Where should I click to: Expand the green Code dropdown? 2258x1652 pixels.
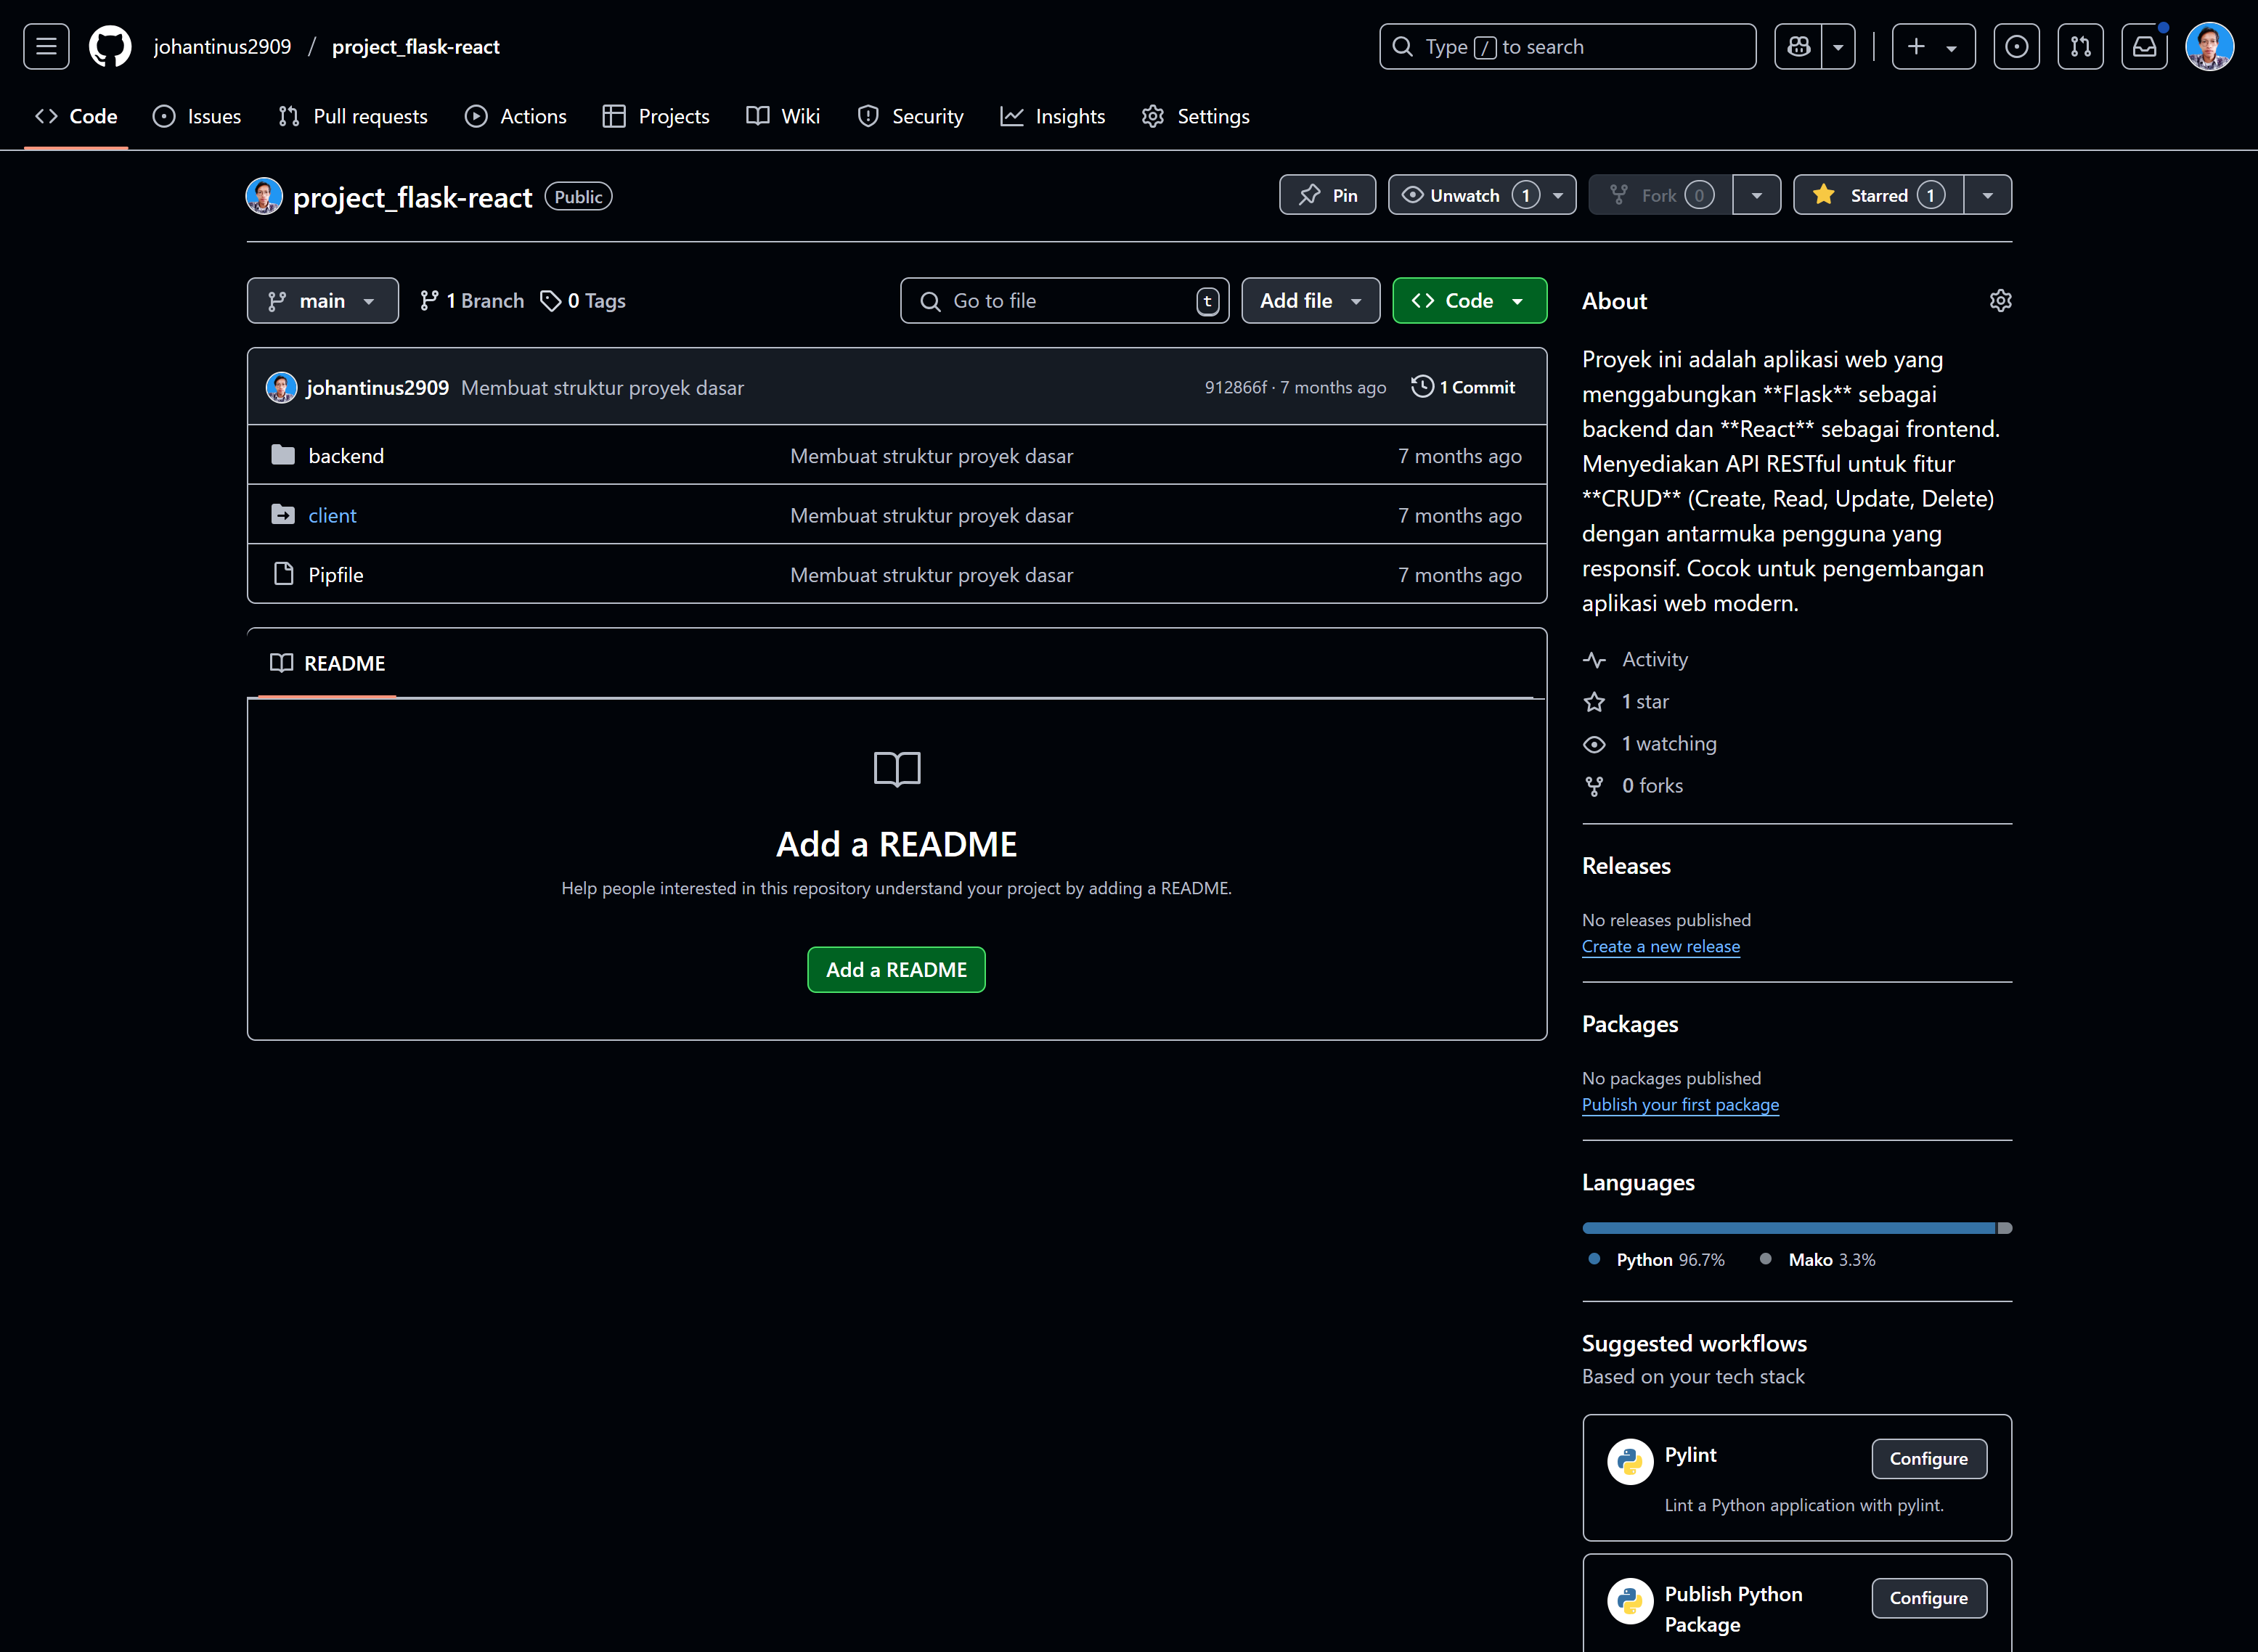click(x=1469, y=300)
